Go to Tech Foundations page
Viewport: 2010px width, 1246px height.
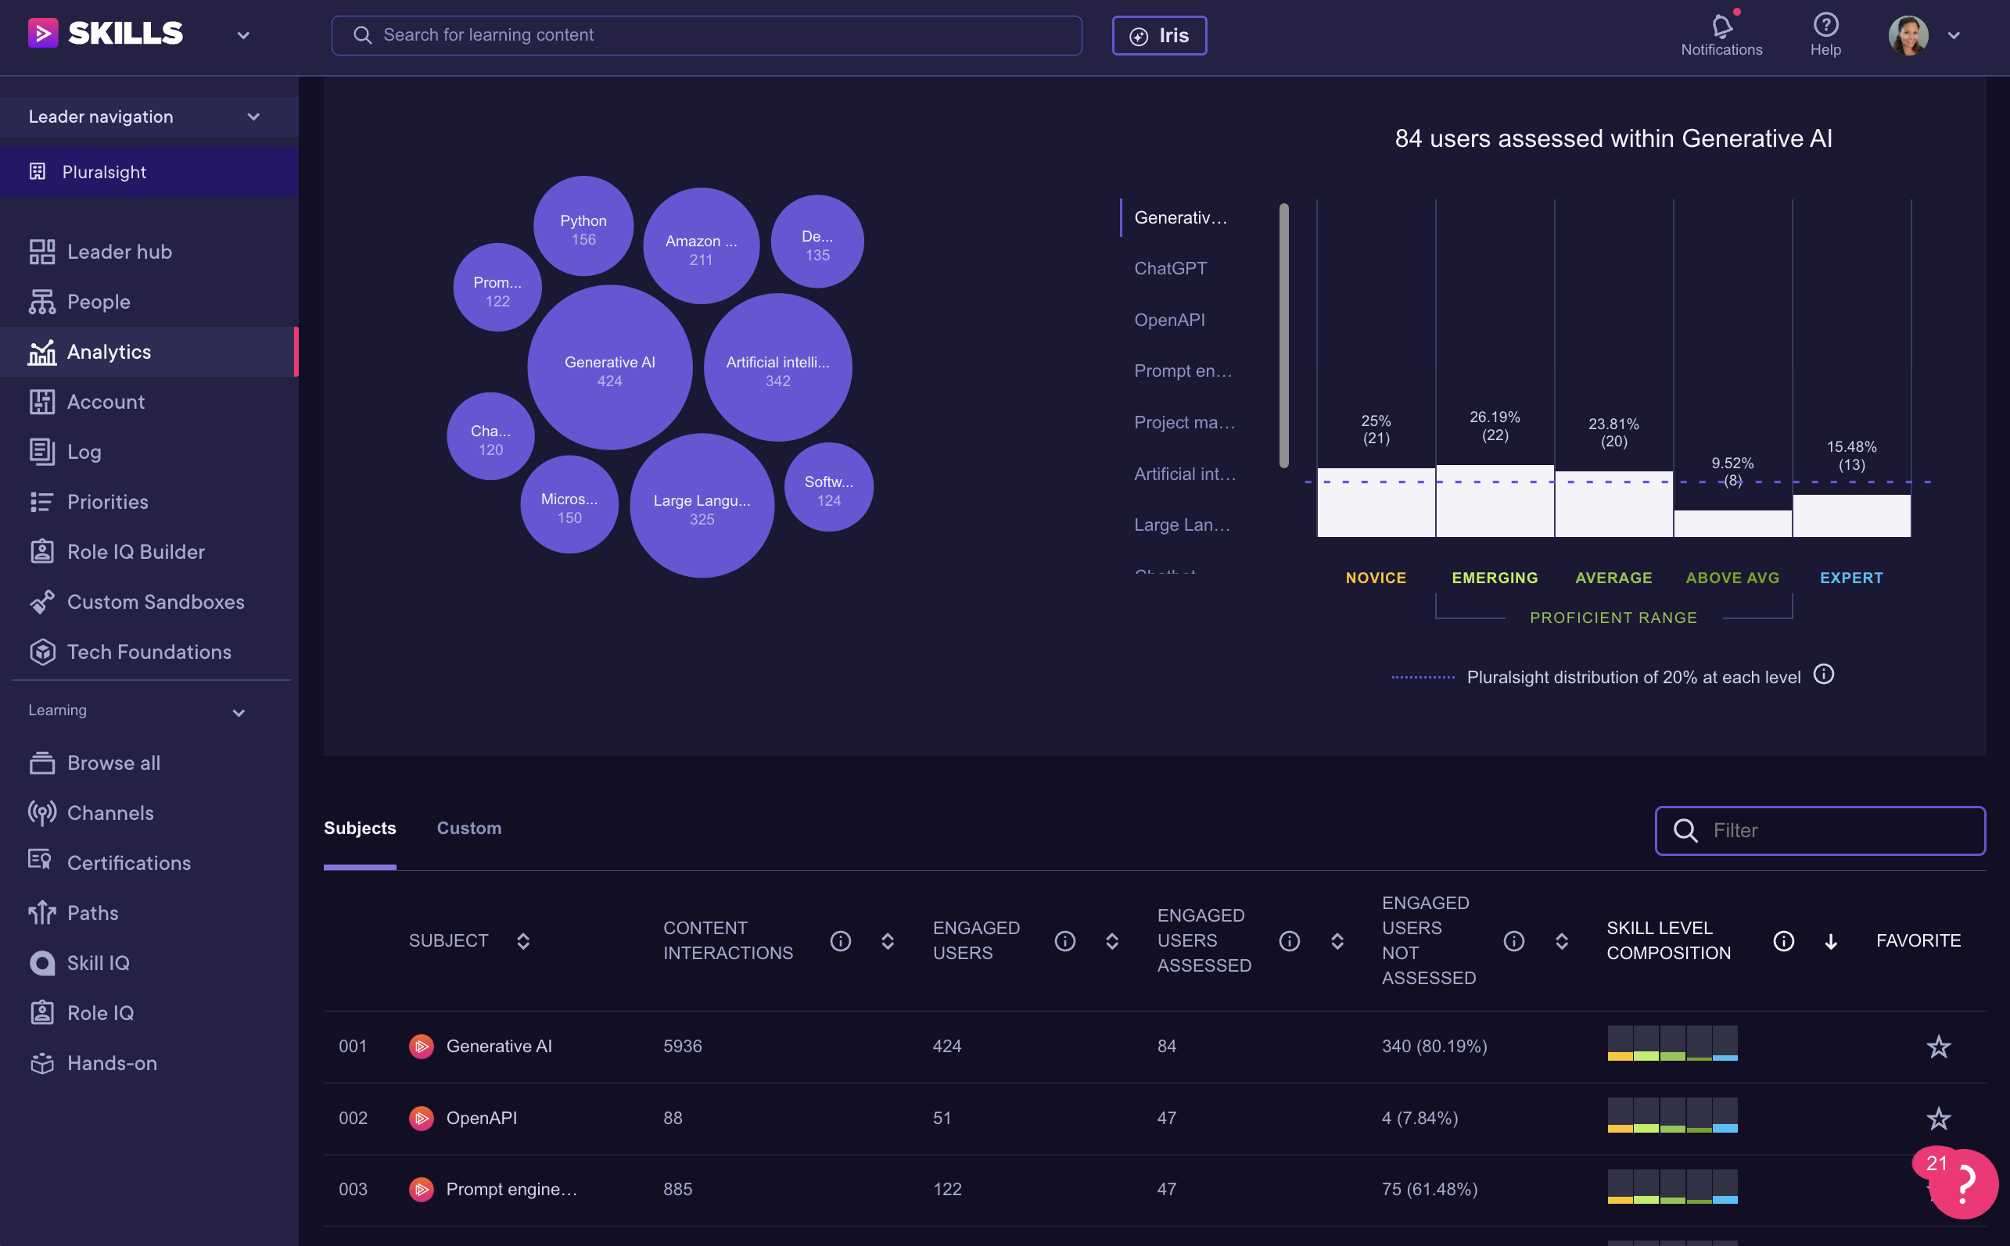point(149,652)
